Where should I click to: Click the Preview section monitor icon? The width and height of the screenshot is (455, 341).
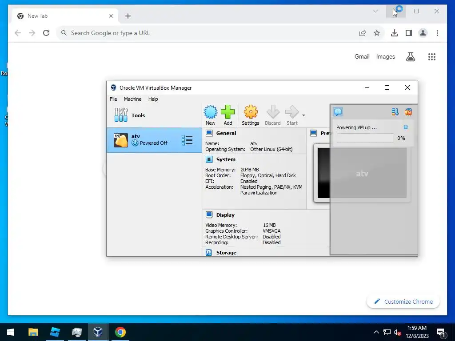(313, 133)
